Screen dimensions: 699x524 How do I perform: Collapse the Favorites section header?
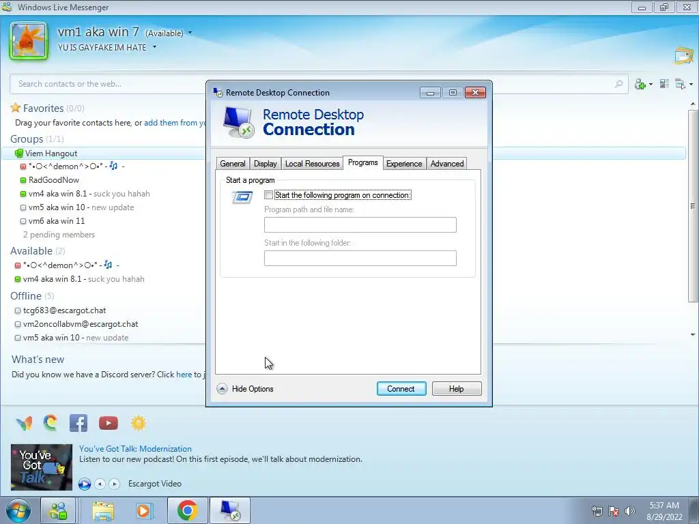43,108
